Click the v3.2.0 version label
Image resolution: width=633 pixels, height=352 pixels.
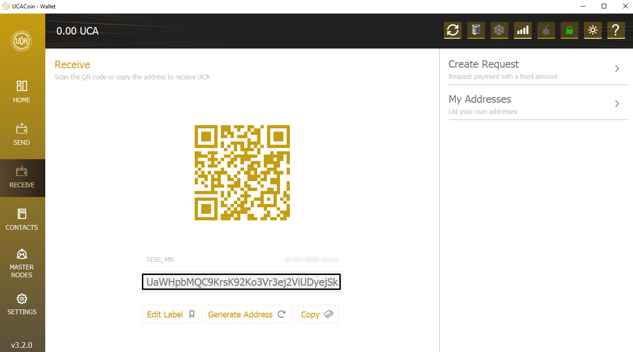[x=22, y=345]
